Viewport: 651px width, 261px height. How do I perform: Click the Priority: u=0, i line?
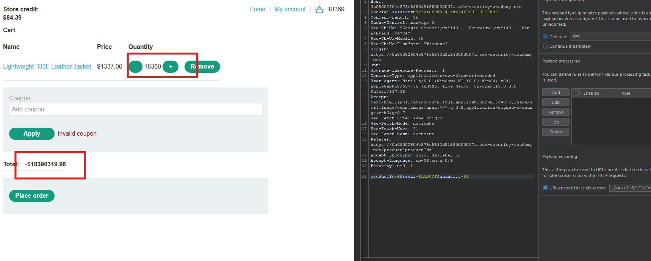click(392, 166)
